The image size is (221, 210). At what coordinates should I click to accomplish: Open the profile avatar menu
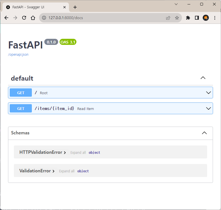click(x=206, y=18)
